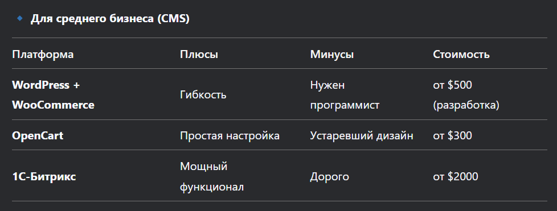557x211 pixels.
Task: Click the 'Дорого' cell
Action: (x=329, y=177)
